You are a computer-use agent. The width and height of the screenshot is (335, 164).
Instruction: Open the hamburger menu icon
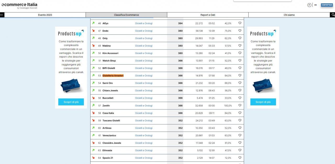click(2, 15)
